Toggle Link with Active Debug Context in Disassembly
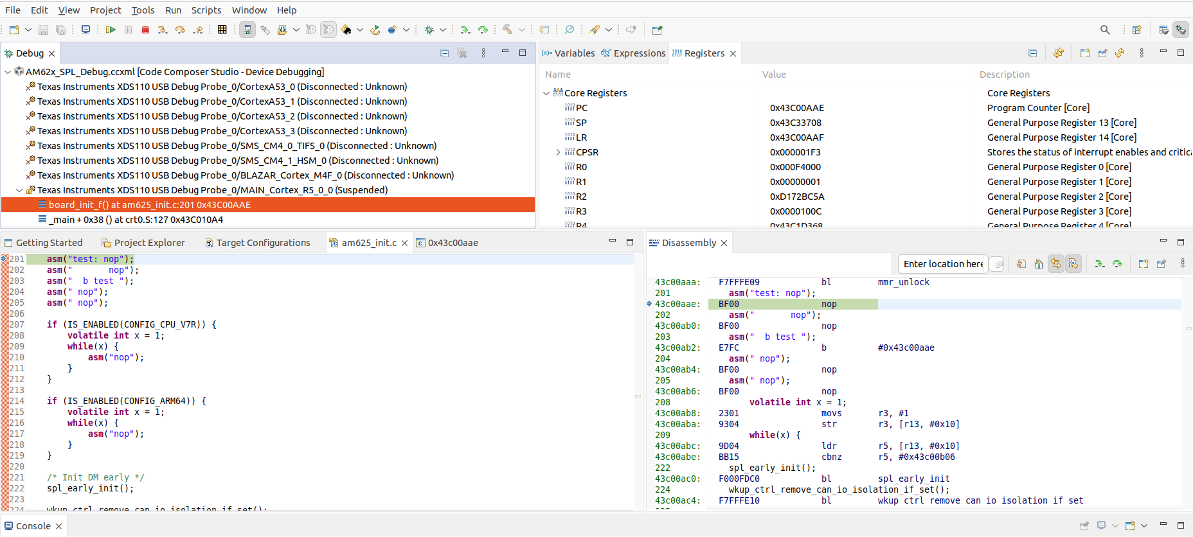This screenshot has height=537, width=1193. coord(1056,264)
